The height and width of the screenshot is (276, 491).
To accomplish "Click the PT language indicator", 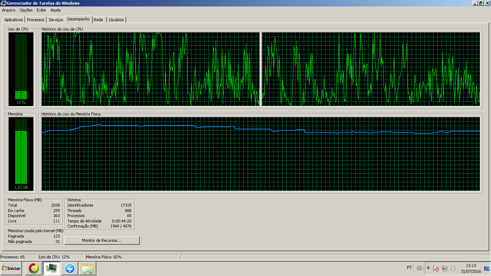I will click(409, 268).
